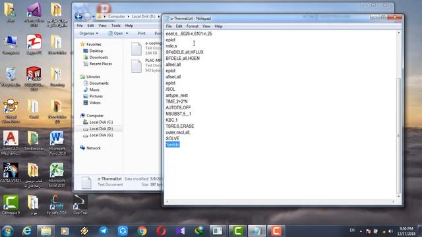Open CATIA V5R21 desktop shortcut
The image size is (422, 237).
point(11,172)
